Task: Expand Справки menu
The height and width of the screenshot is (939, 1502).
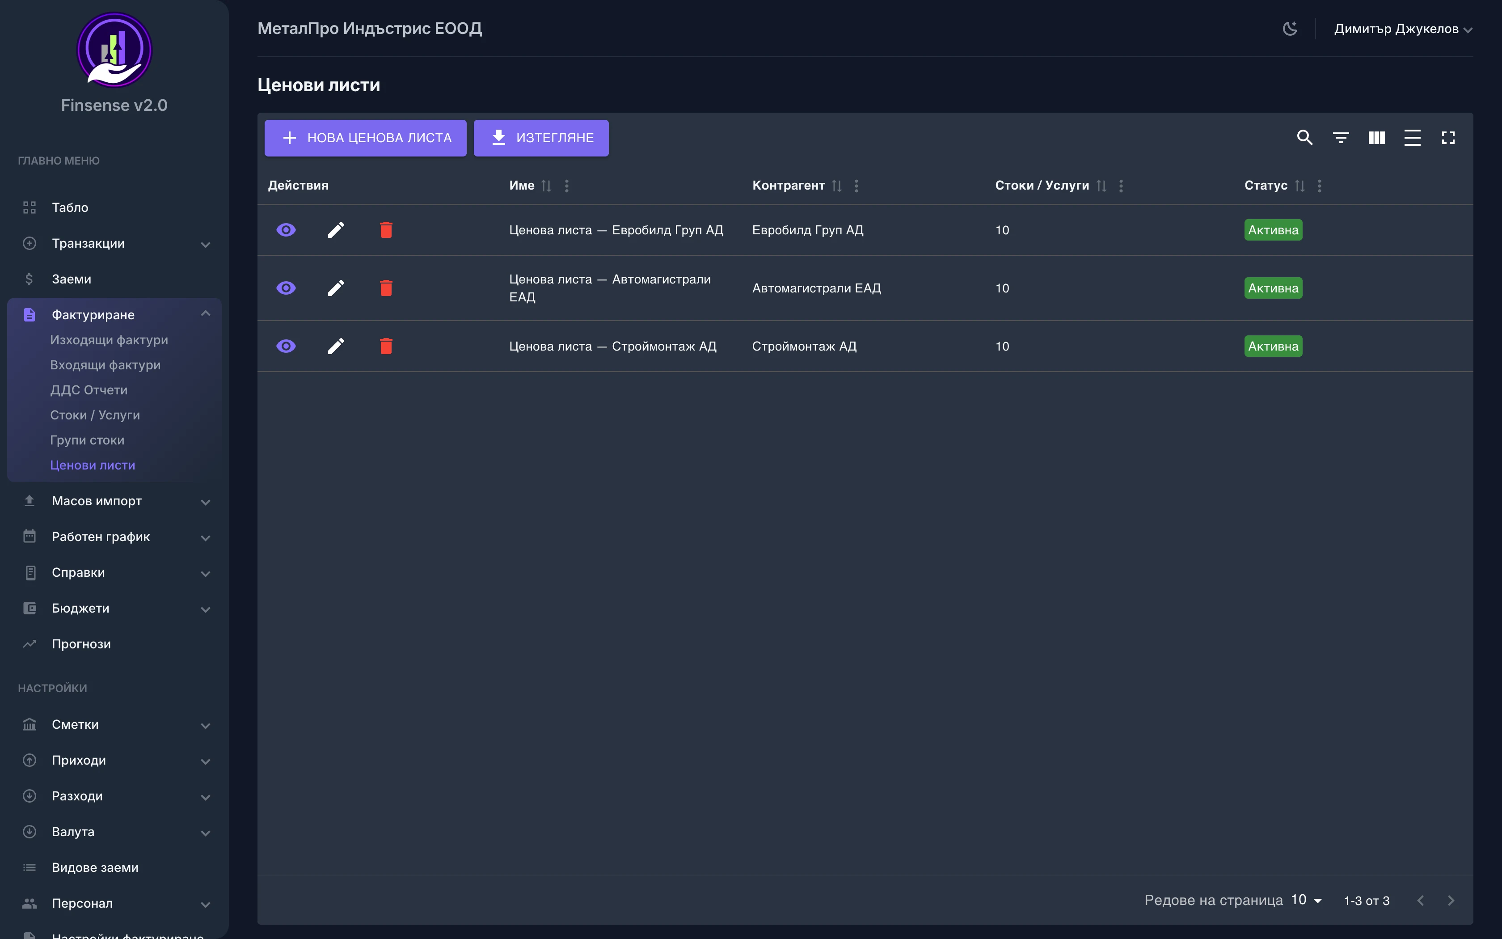Action: tap(114, 573)
